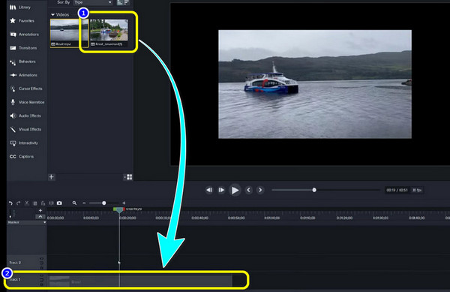Zoom in the timeline with plus
Viewport: 450px width, 292px height.
tap(124, 203)
